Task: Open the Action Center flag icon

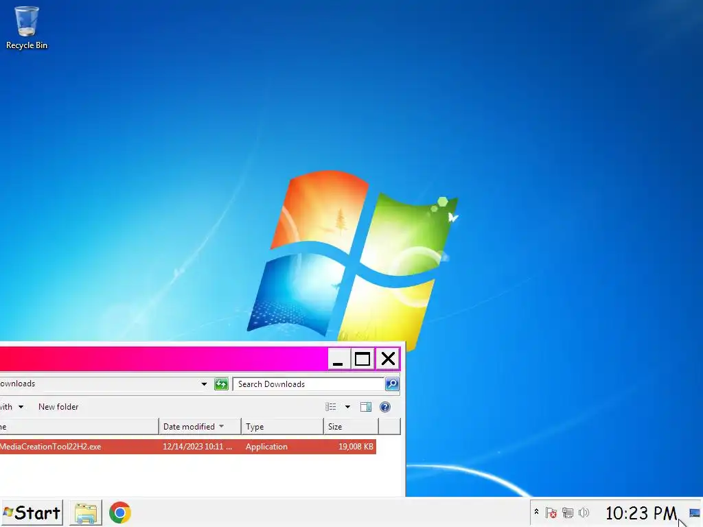Action: 551,513
